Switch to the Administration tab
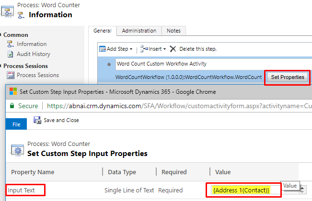The height and width of the screenshot is (201, 312). (x=139, y=31)
